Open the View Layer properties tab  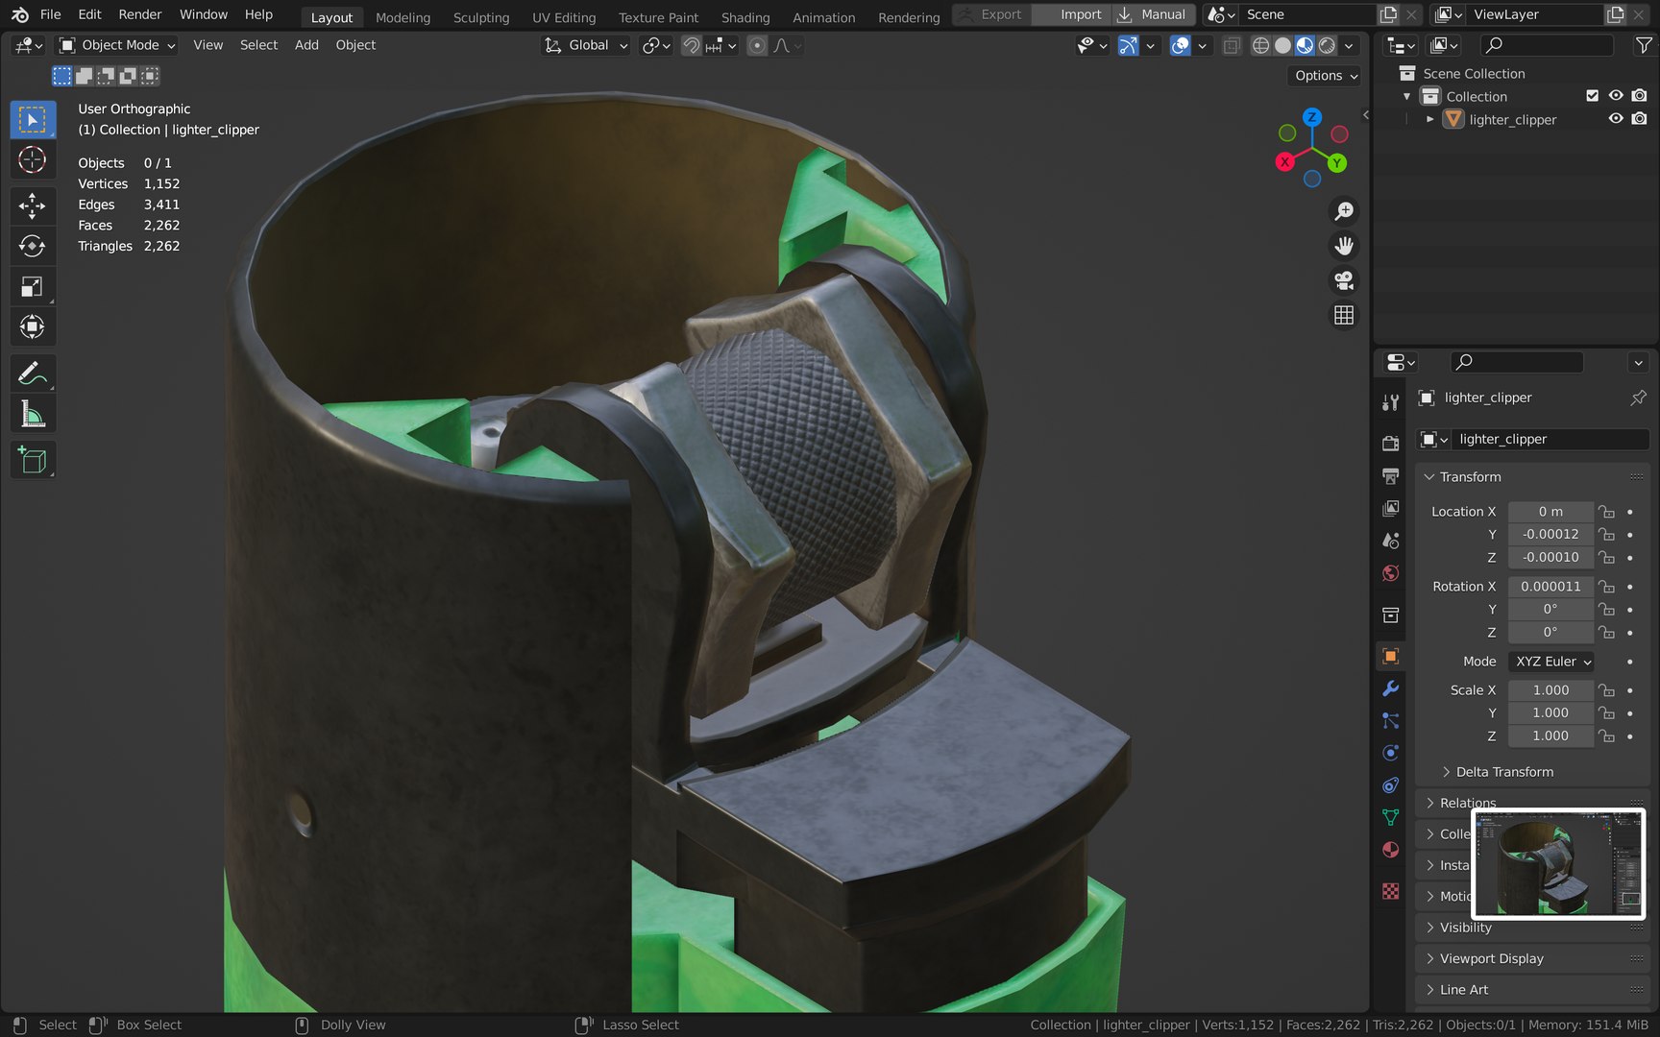pos(1390,508)
